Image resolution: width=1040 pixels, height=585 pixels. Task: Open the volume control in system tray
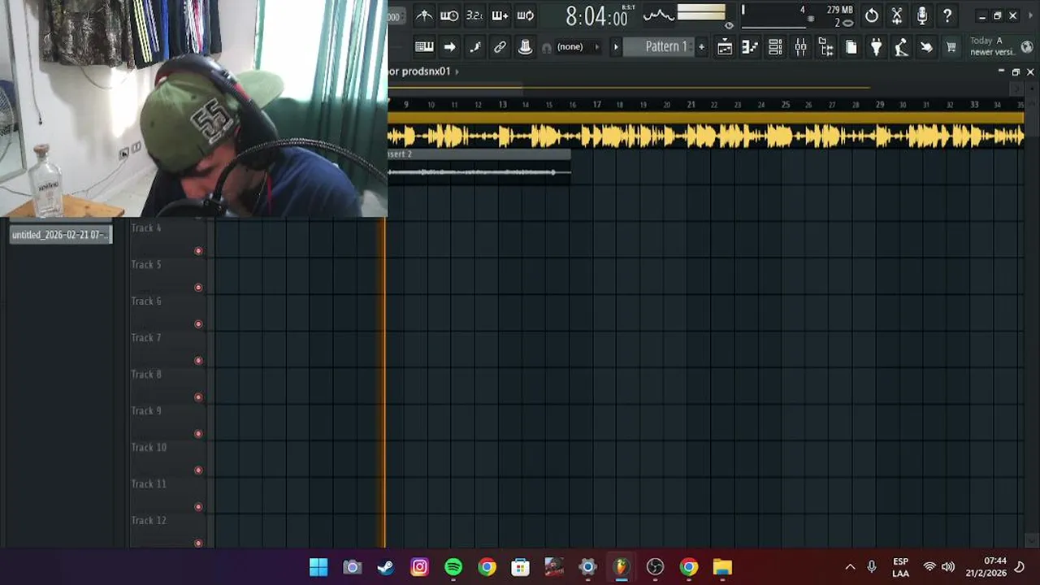pyautogui.click(x=948, y=567)
